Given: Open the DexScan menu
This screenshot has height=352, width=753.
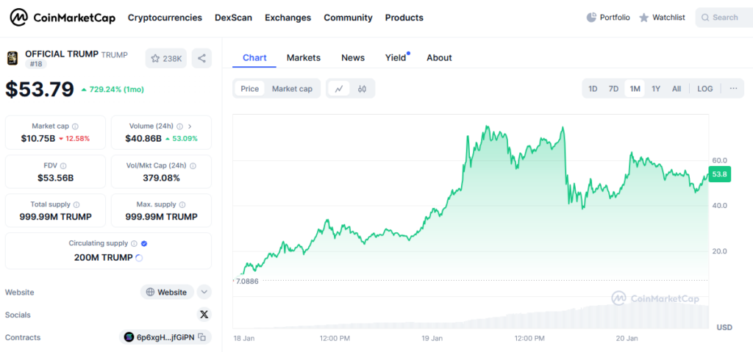Looking at the screenshot, I should coord(233,18).
